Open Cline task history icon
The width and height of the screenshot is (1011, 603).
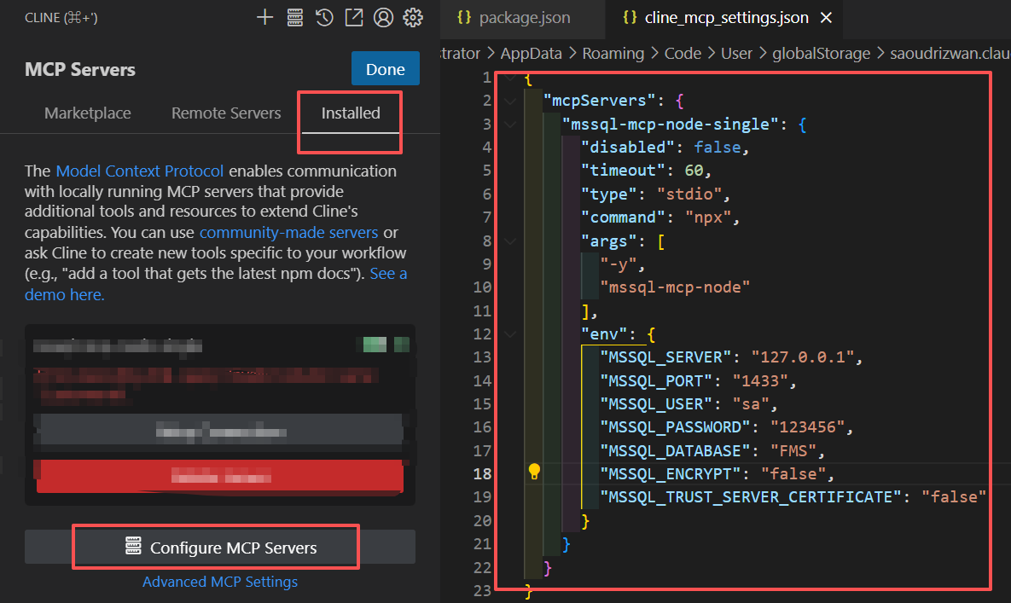pos(324,17)
